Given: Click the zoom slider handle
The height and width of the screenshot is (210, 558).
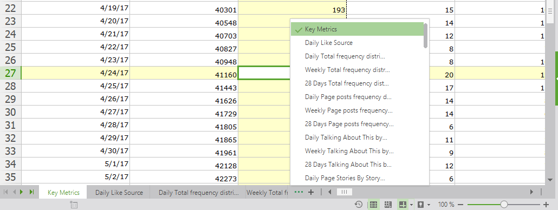Looking at the screenshot, I should (x=504, y=204).
